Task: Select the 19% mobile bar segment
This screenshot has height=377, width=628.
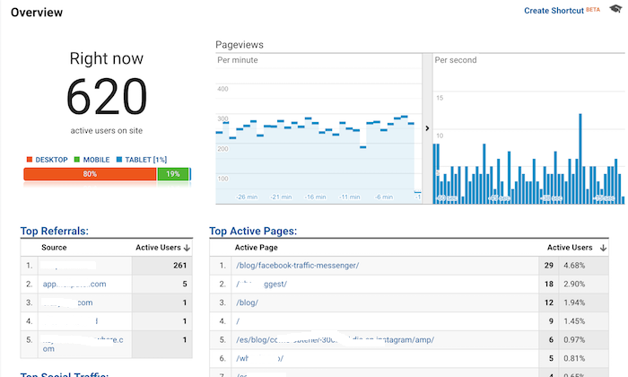Action: [x=172, y=174]
